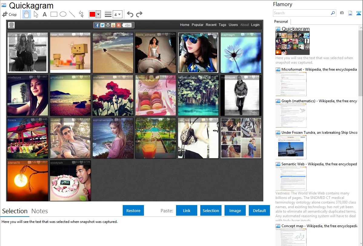The image size is (363, 246).
Task: Click the share count showing 484
Action: point(127,25)
